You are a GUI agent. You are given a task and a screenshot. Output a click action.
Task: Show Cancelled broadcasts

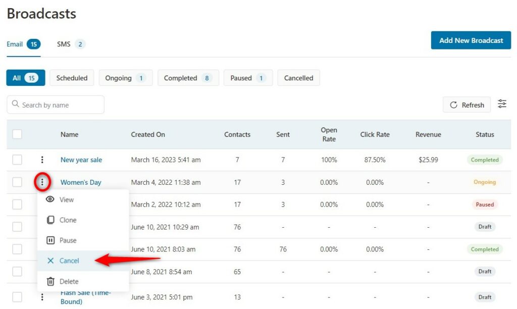[299, 78]
